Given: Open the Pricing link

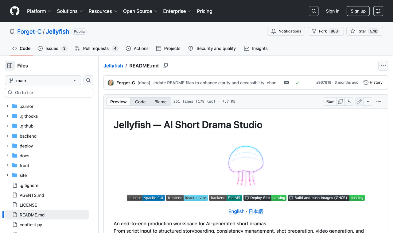Looking at the screenshot, I should point(204,11).
